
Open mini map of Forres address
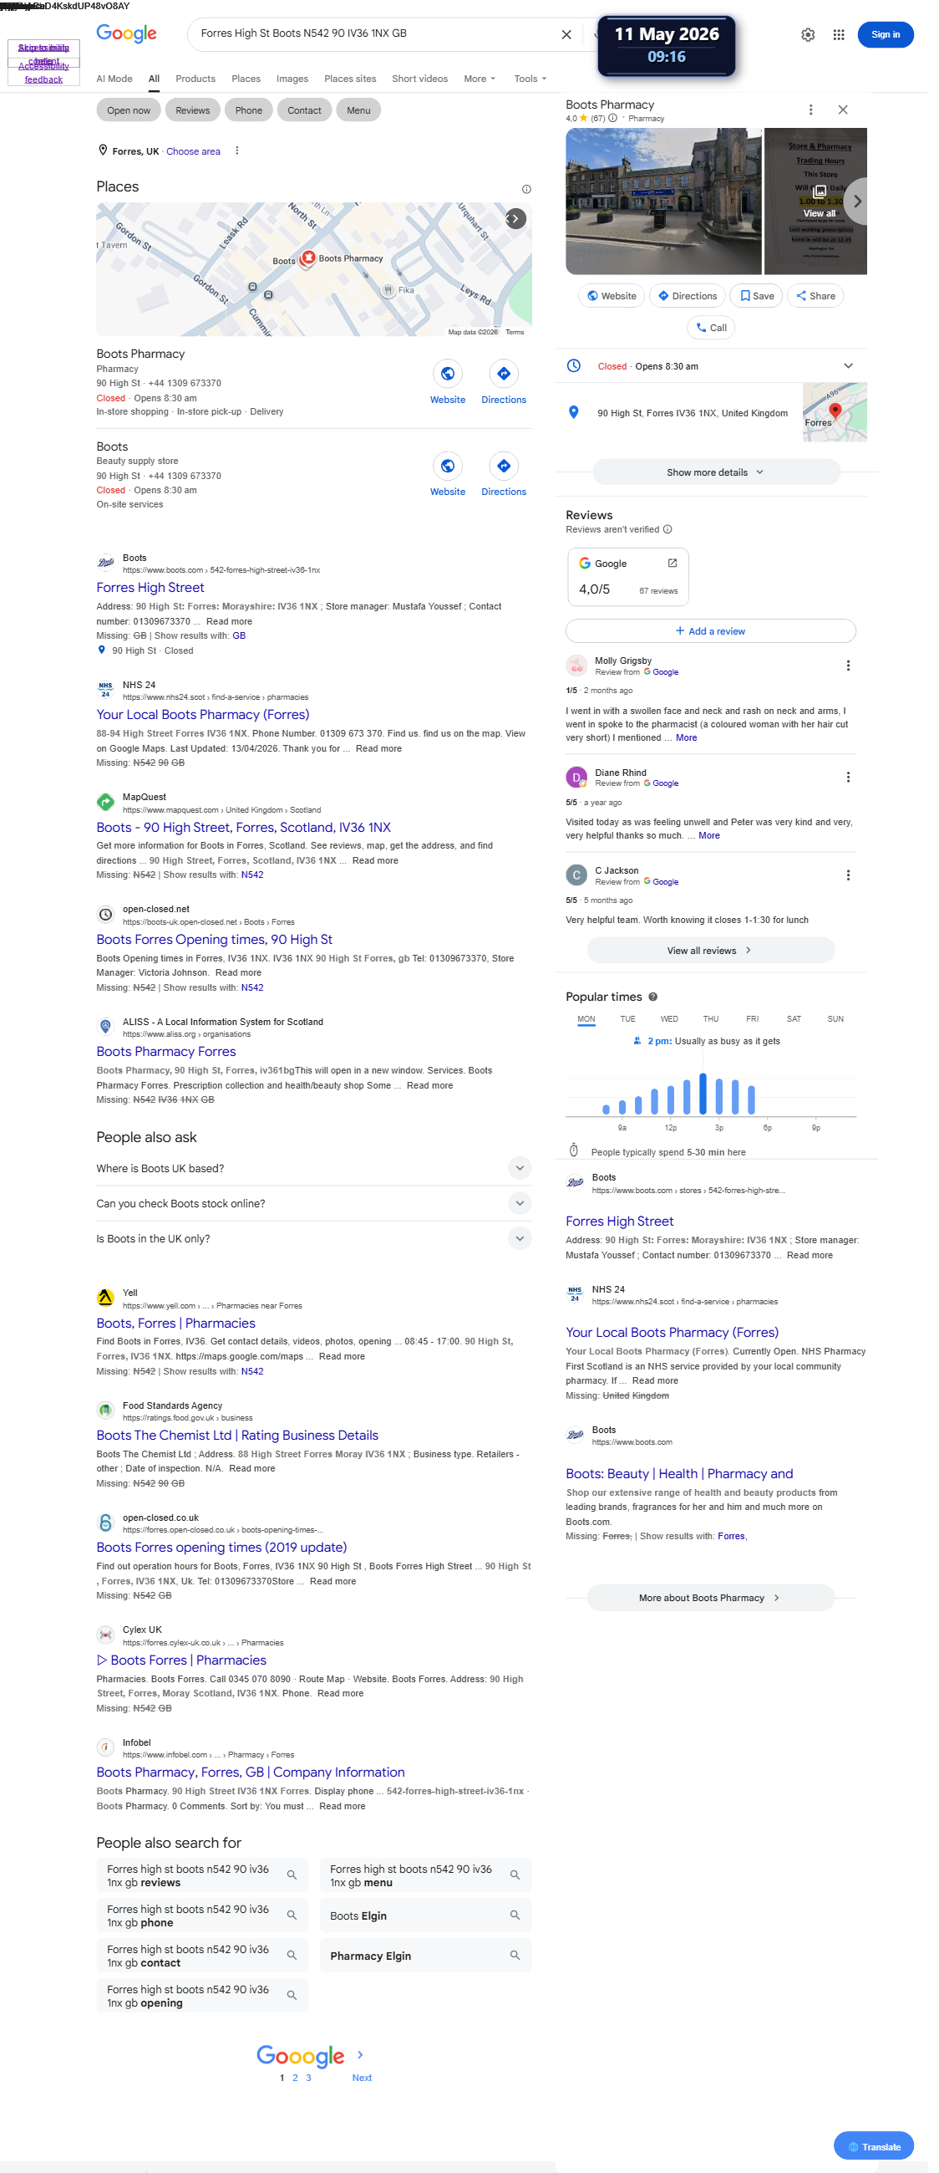point(844,416)
